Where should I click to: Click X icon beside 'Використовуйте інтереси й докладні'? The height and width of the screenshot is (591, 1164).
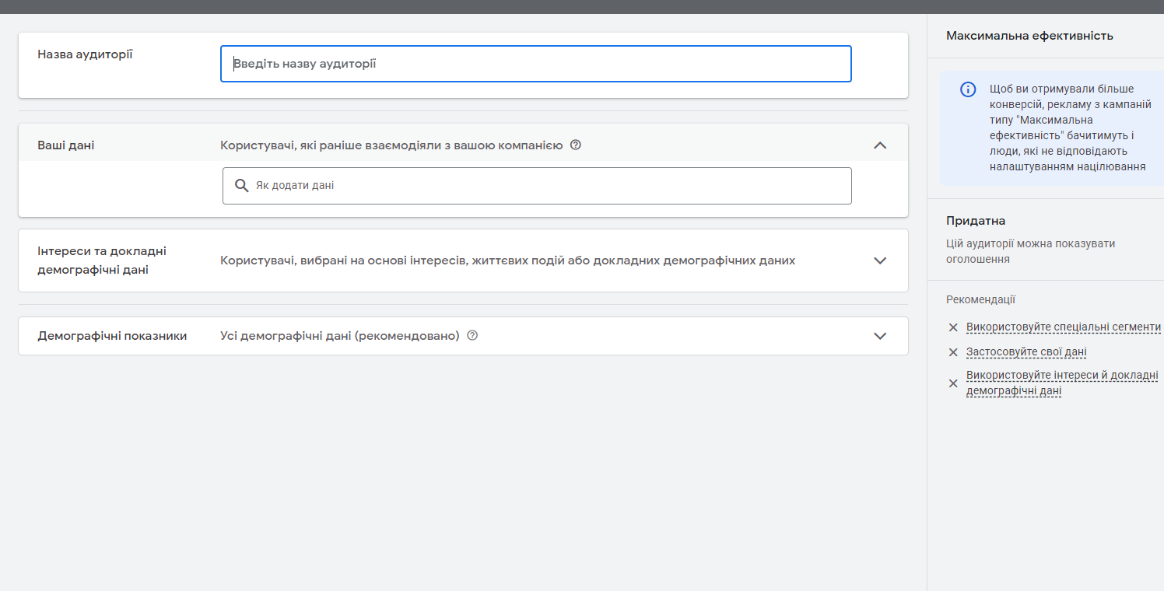953,383
